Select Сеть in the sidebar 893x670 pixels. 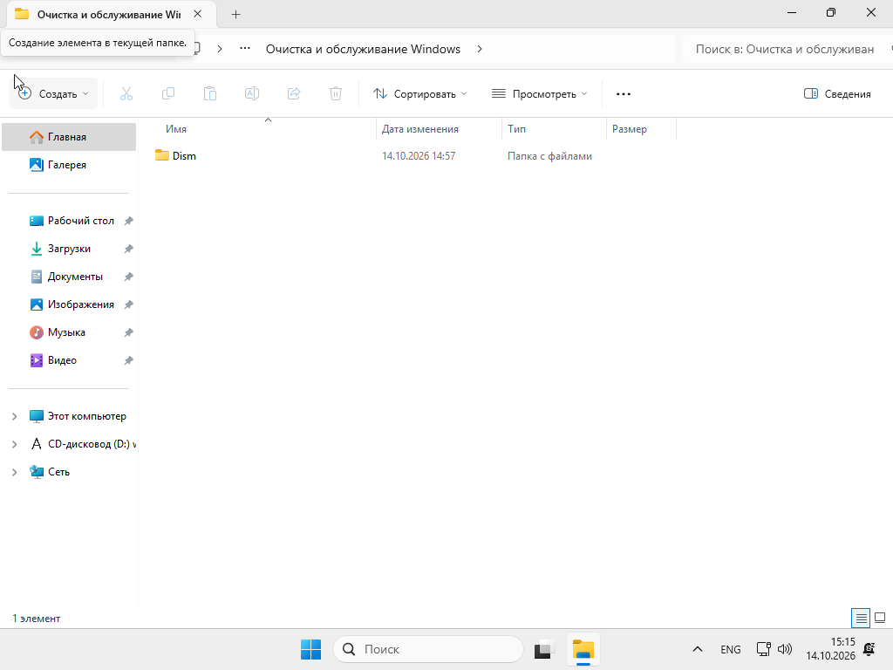58,472
